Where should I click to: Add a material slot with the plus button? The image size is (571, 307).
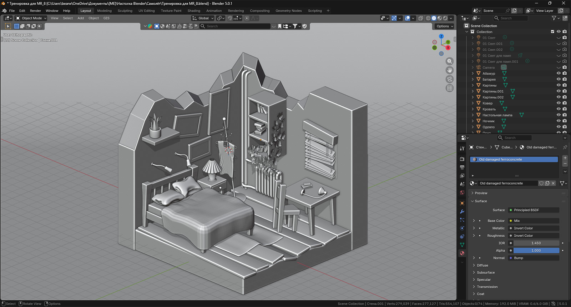pyautogui.click(x=565, y=158)
